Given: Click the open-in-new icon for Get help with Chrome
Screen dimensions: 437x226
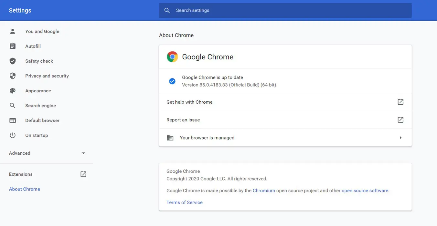Looking at the screenshot, I should [x=400, y=102].
